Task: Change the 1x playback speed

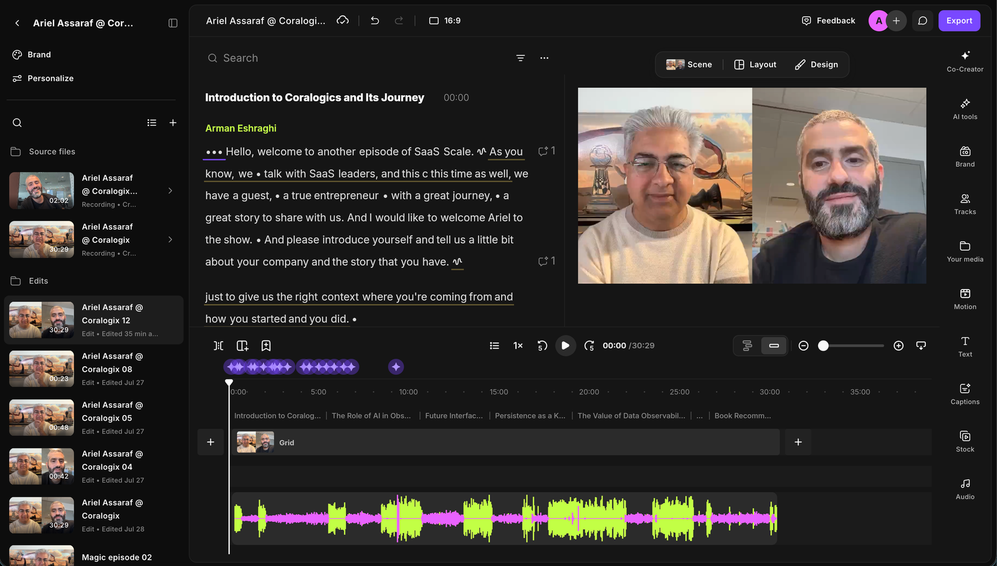Action: 518,346
